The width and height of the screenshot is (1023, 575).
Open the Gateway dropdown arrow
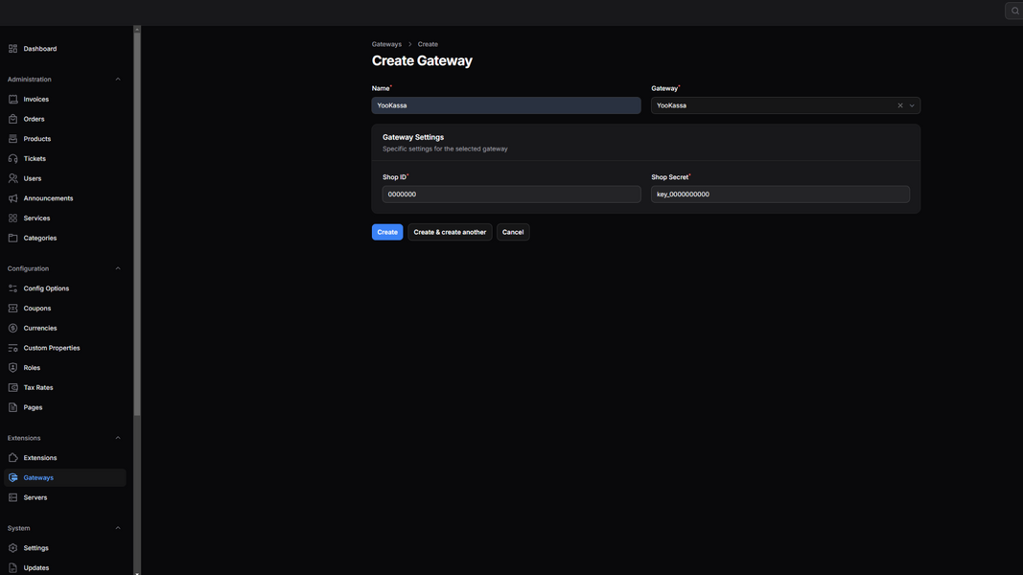pyautogui.click(x=912, y=105)
